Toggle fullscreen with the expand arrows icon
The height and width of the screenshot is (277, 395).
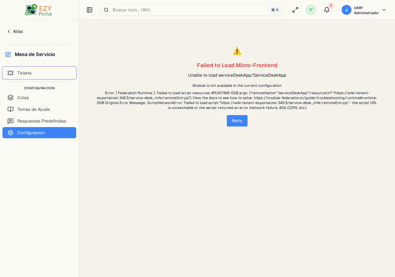pyautogui.click(x=295, y=10)
